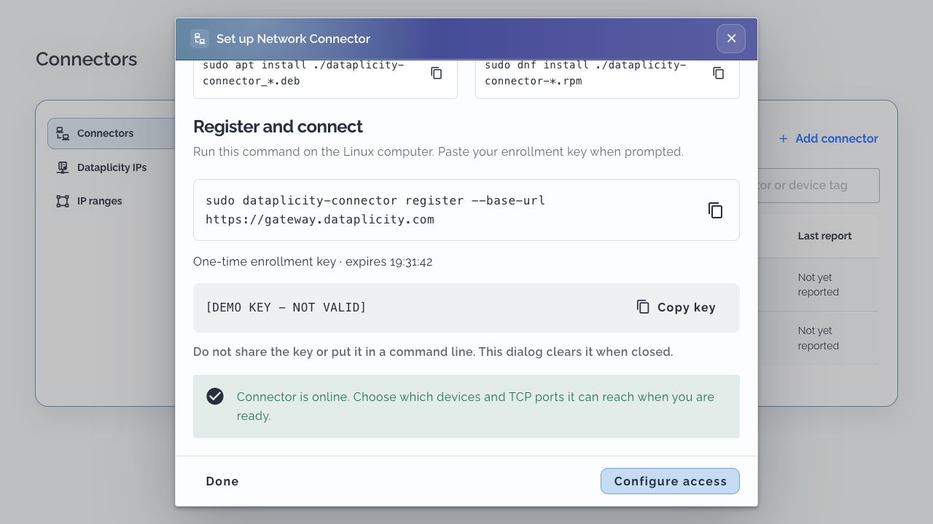Click the 'Register and connect' heading
This screenshot has width=933, height=524.
point(278,127)
